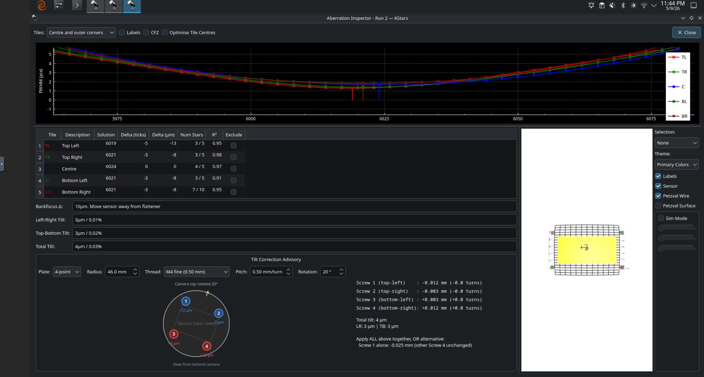The image size is (704, 377).
Task: Click the muted volume icon
Action: 612,6
